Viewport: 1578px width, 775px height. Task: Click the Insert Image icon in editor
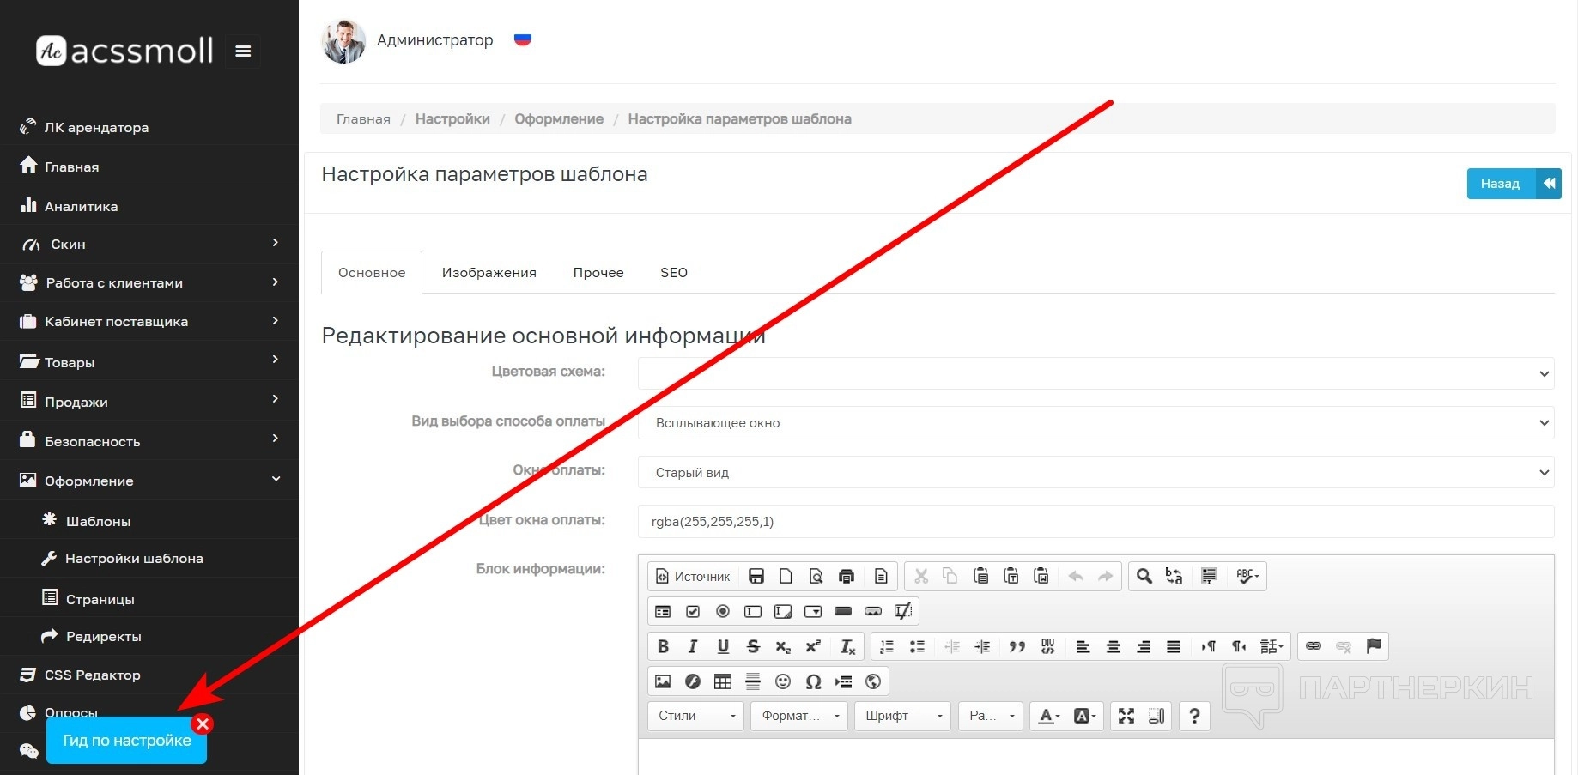tap(663, 681)
